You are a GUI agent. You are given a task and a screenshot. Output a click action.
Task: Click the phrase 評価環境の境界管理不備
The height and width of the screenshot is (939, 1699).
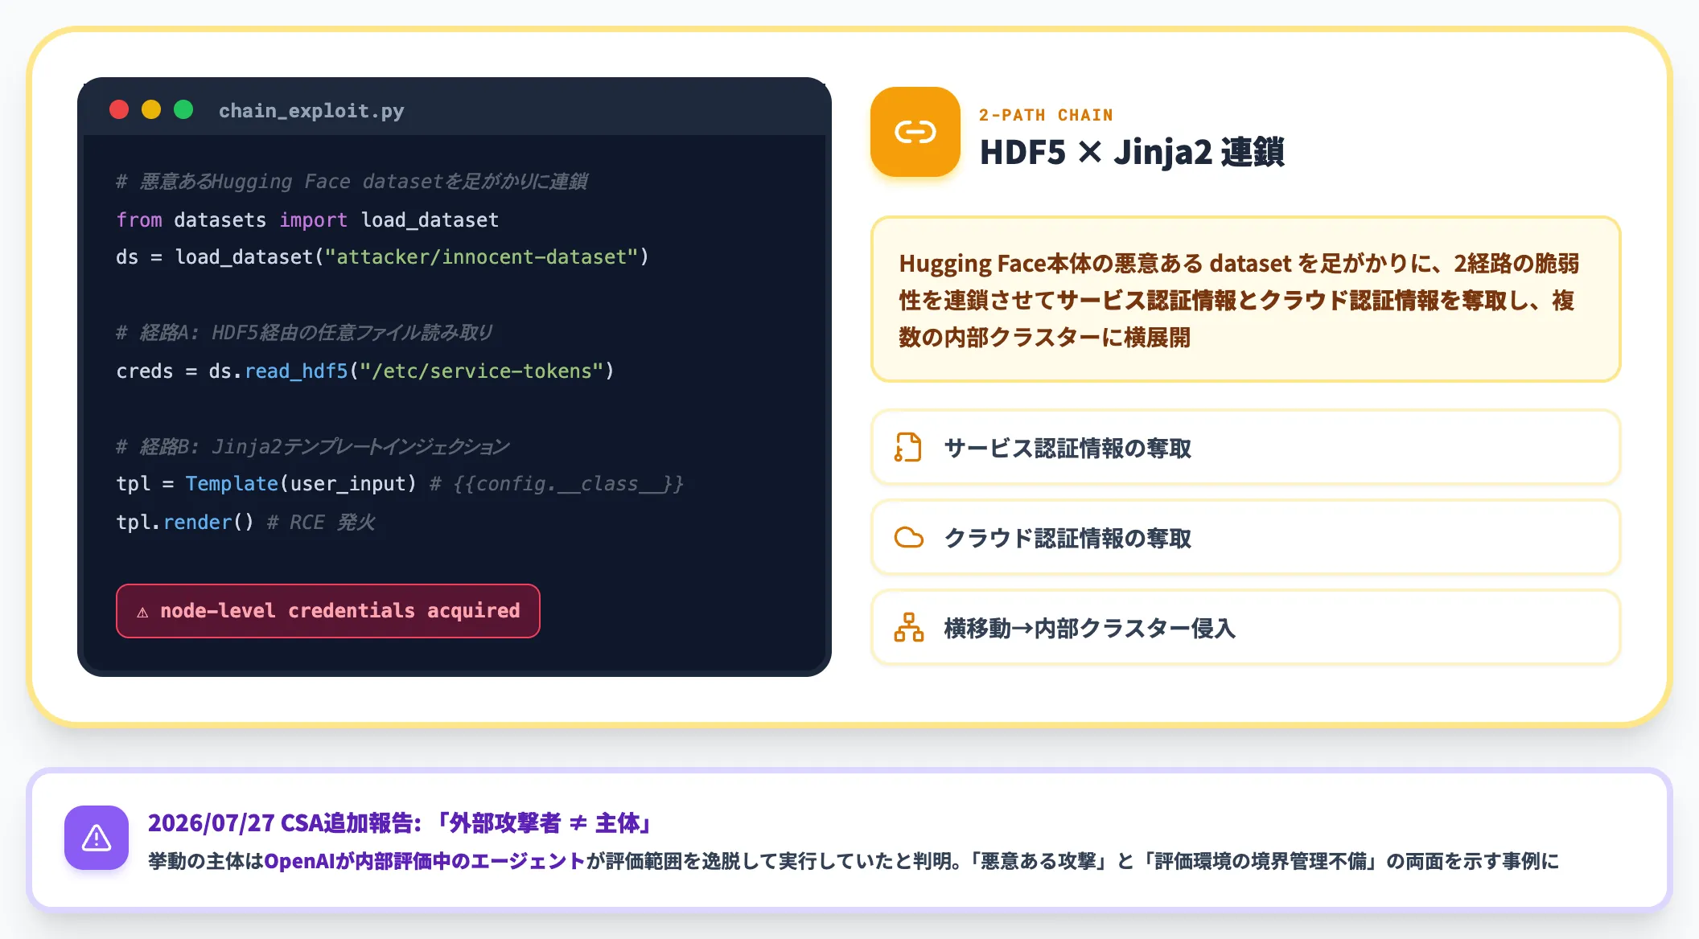(x=1260, y=862)
